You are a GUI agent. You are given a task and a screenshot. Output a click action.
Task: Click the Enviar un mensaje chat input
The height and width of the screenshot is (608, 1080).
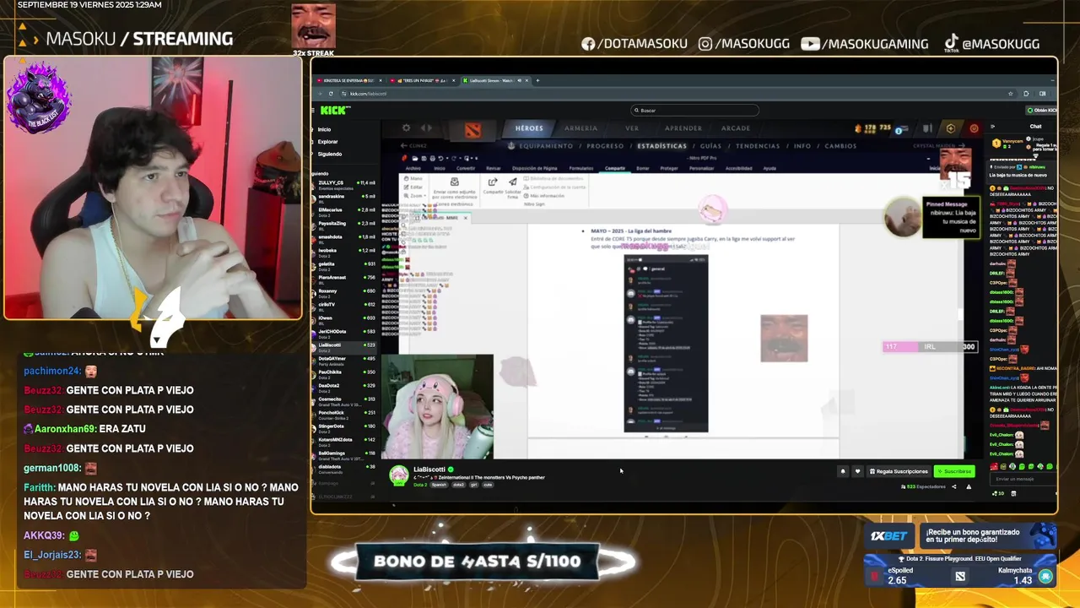[x=1023, y=479]
